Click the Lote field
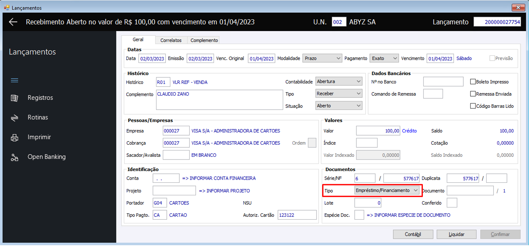The width and height of the screenshot is (529, 246). pos(368,203)
